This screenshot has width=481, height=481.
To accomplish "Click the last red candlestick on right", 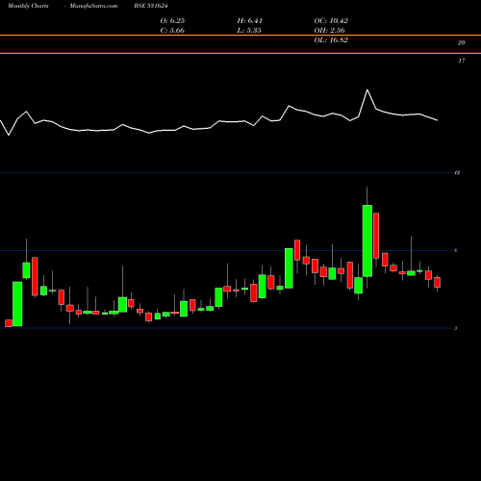I will [437, 282].
